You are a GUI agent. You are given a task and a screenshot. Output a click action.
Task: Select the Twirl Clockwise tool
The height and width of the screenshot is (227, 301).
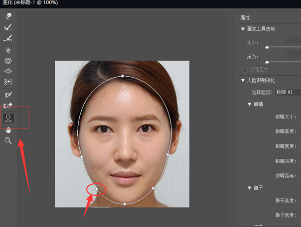click(8, 50)
